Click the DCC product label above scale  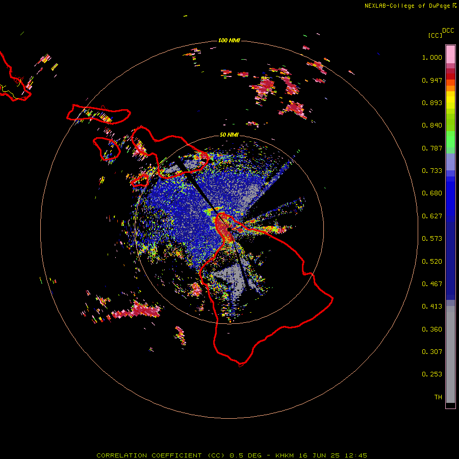click(x=448, y=31)
